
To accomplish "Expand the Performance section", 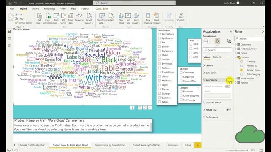I will click(204, 117).
